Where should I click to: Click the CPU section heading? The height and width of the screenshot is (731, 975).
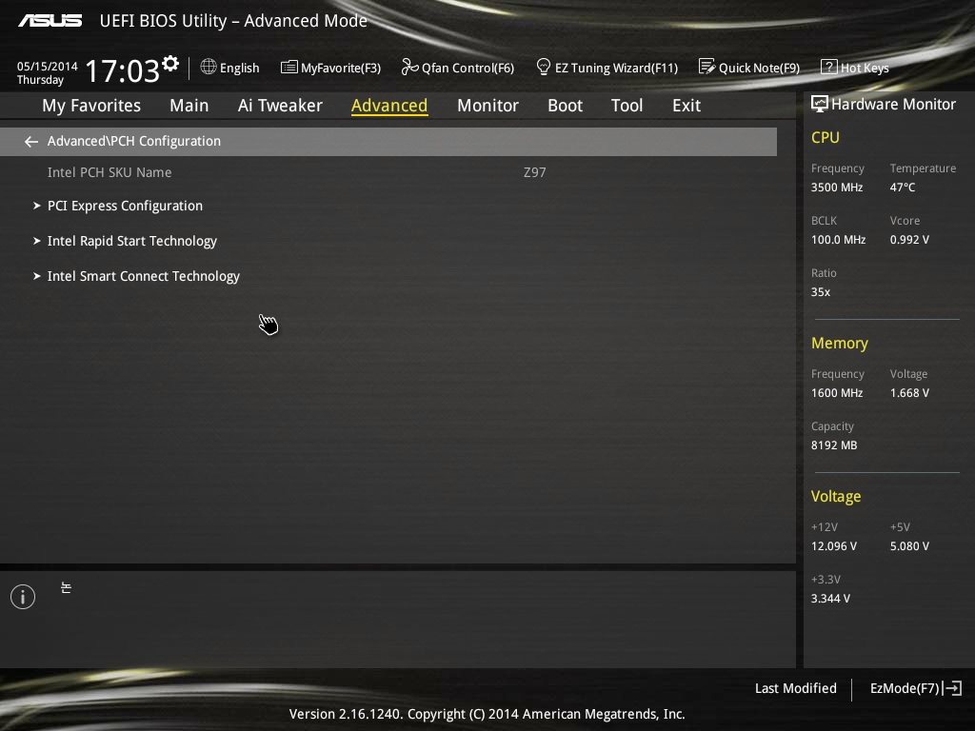click(826, 137)
